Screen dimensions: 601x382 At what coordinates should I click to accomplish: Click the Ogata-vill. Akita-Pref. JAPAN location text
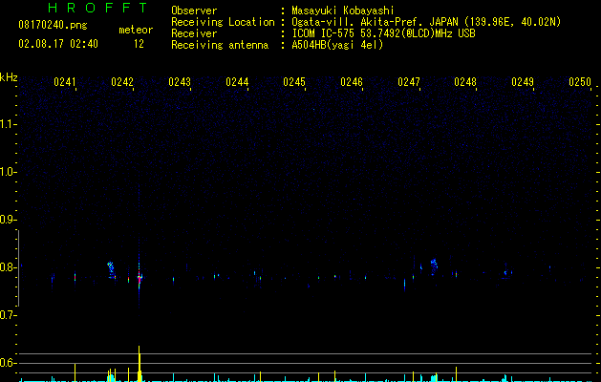point(426,22)
